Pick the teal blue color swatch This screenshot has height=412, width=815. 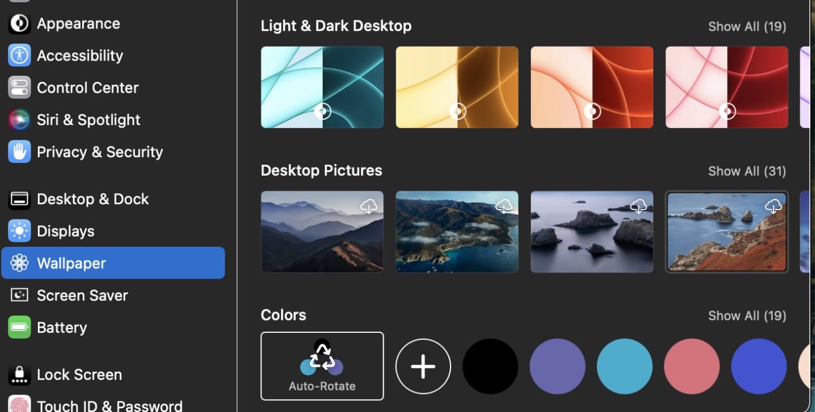625,367
